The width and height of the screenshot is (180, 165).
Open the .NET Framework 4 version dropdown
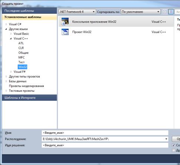coord(77,12)
